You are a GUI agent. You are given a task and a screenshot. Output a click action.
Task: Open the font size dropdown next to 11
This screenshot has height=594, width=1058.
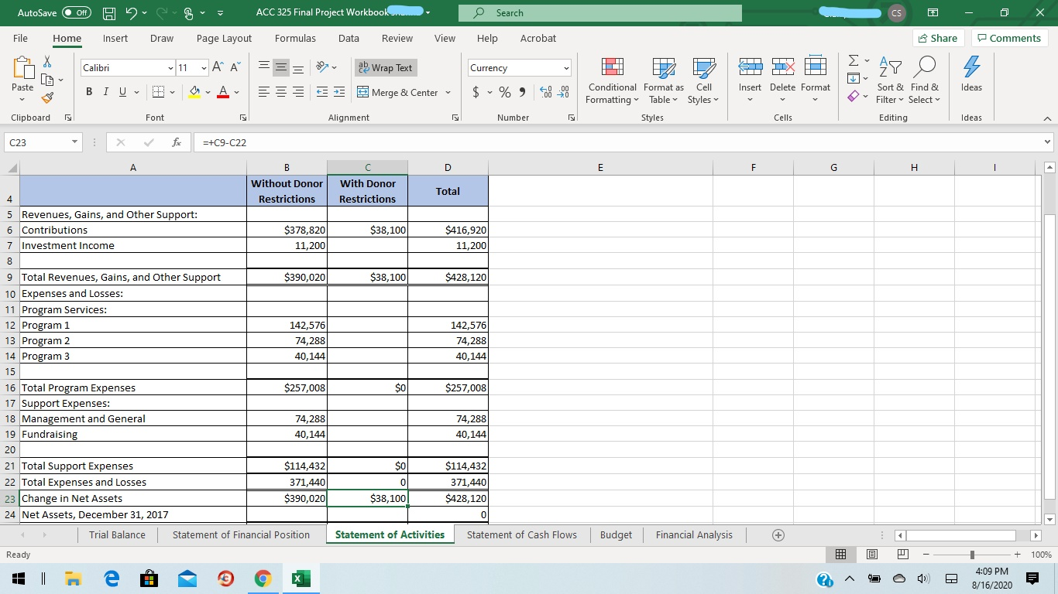click(x=203, y=67)
